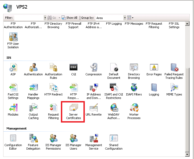
Task: Click the scrollbar up arrow
Action: point(187,24)
